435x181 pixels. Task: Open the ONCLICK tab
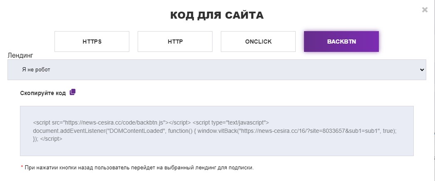258,42
